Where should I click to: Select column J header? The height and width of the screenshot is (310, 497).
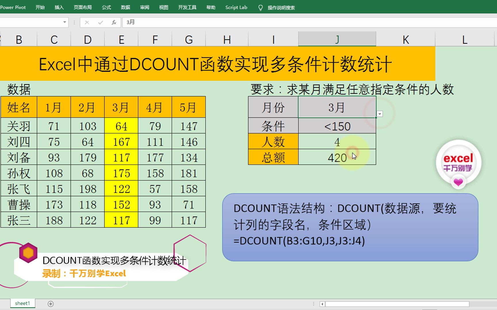[337, 39]
